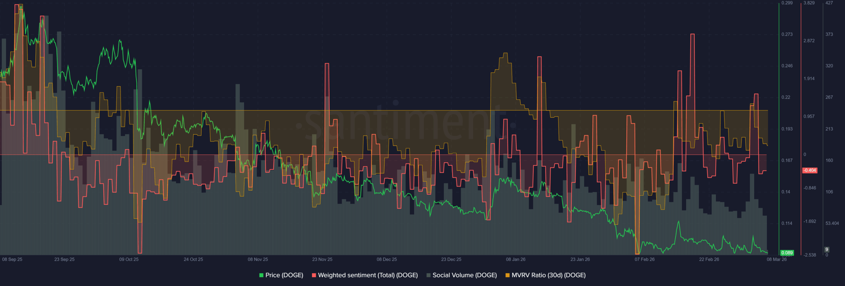Click the 1.914 sentiment axis label

pyautogui.click(x=809, y=79)
